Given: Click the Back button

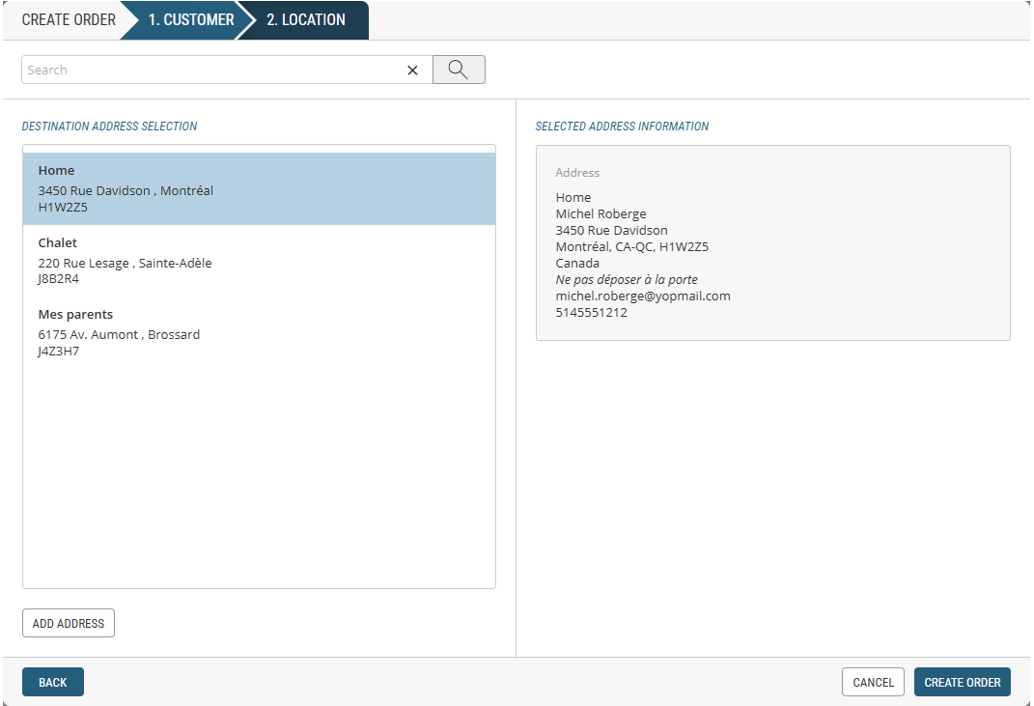Looking at the screenshot, I should click(53, 682).
